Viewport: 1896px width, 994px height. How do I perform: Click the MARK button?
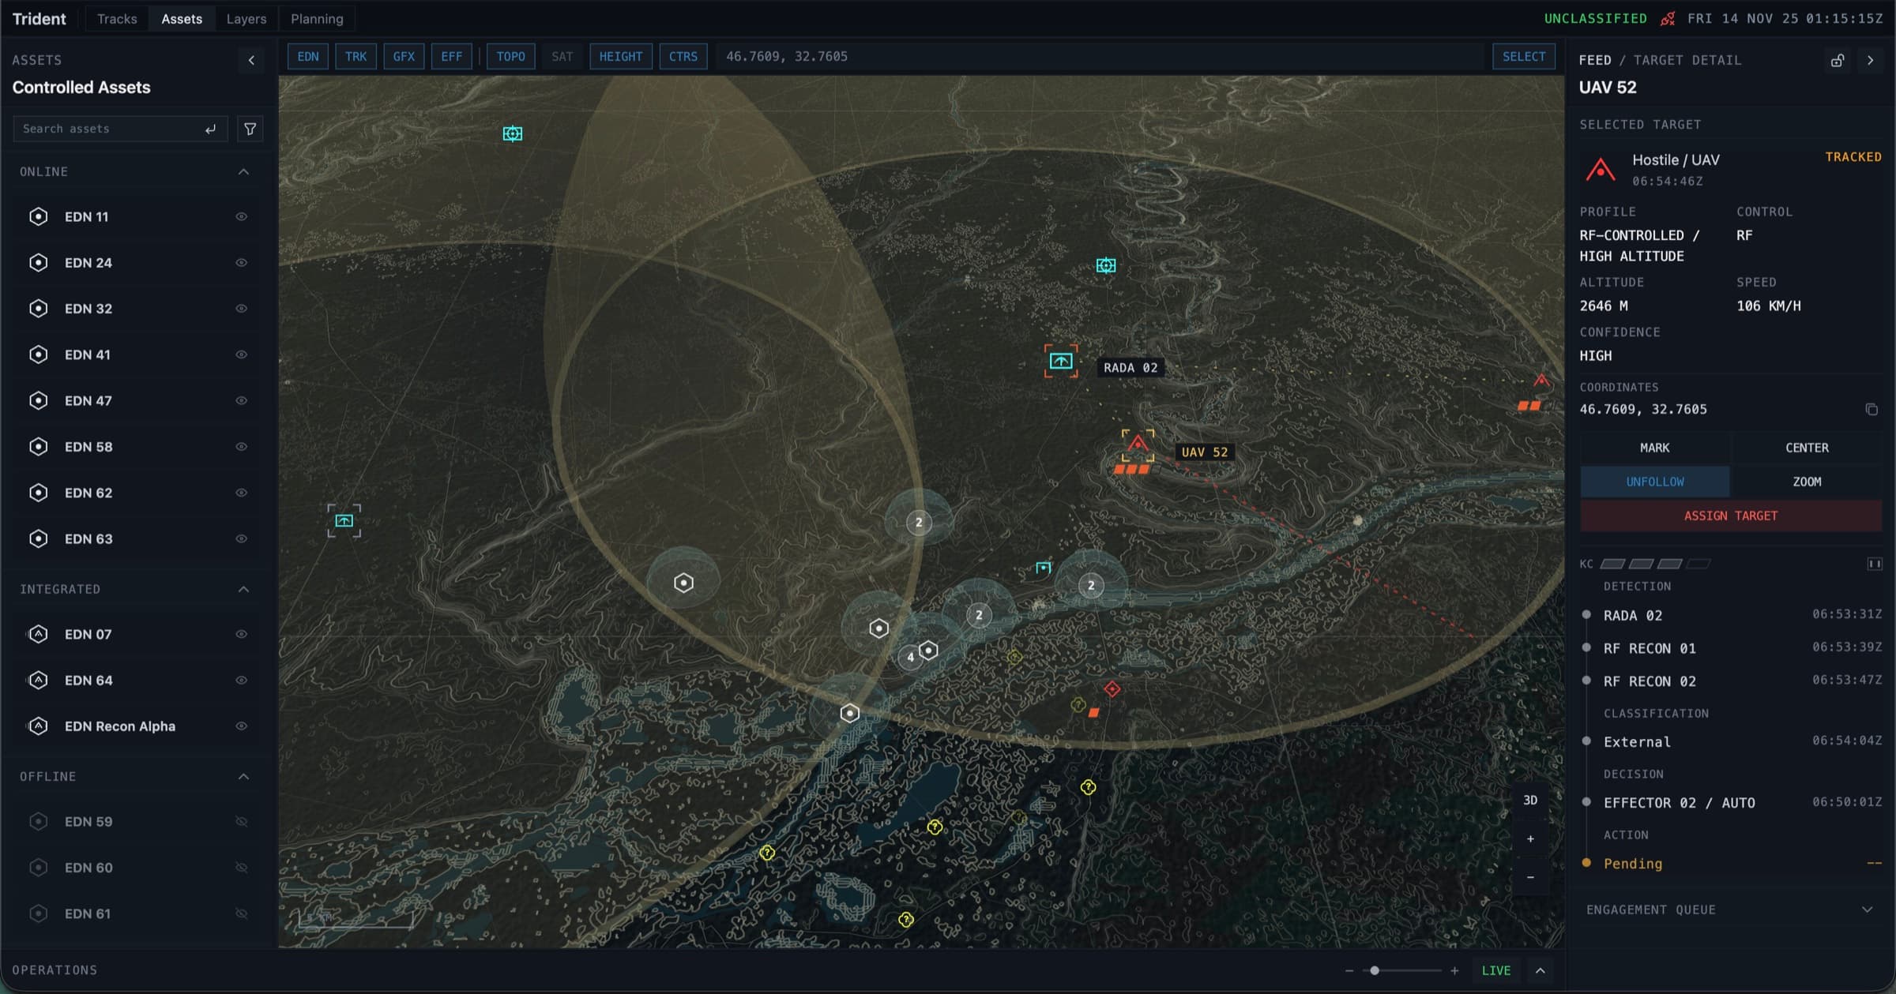click(1654, 448)
